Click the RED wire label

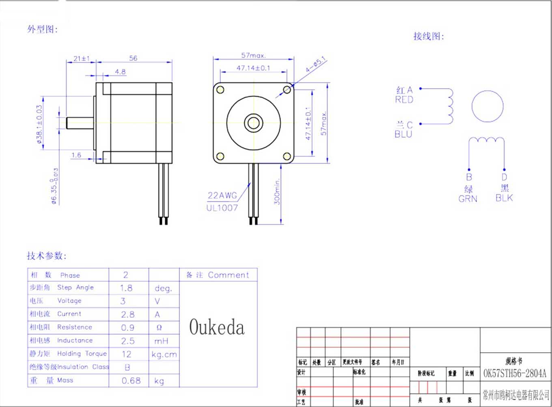tap(404, 100)
